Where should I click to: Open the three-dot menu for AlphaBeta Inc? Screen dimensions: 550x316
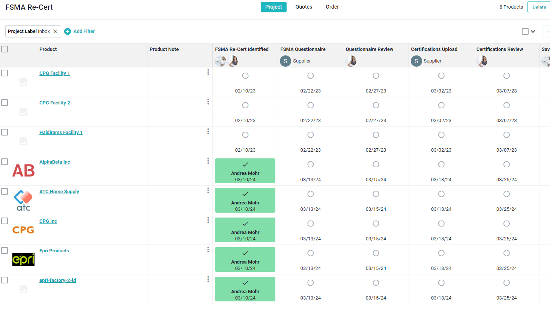point(208,161)
